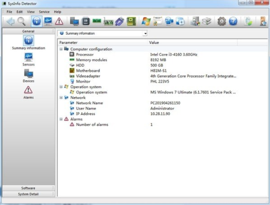This screenshot has width=270, height=205.
Task: Collapse the Computer configuration tree node
Action: coord(61,49)
